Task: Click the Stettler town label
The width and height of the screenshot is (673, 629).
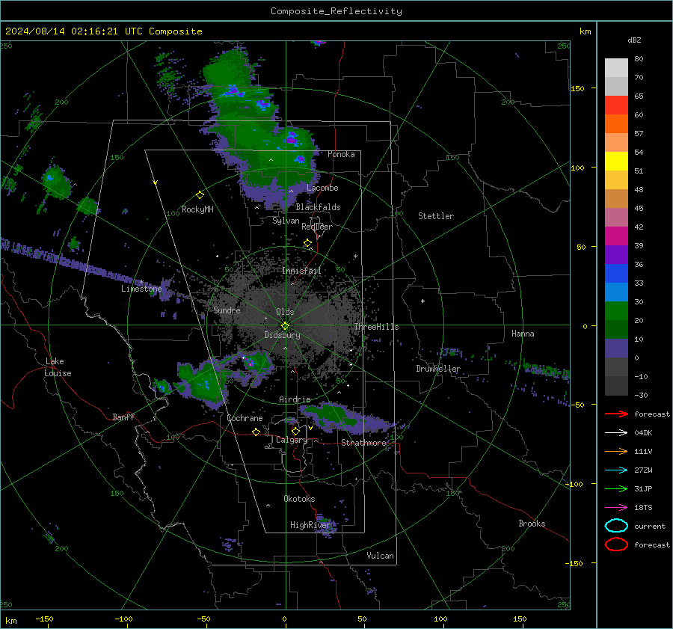Action: [x=436, y=216]
